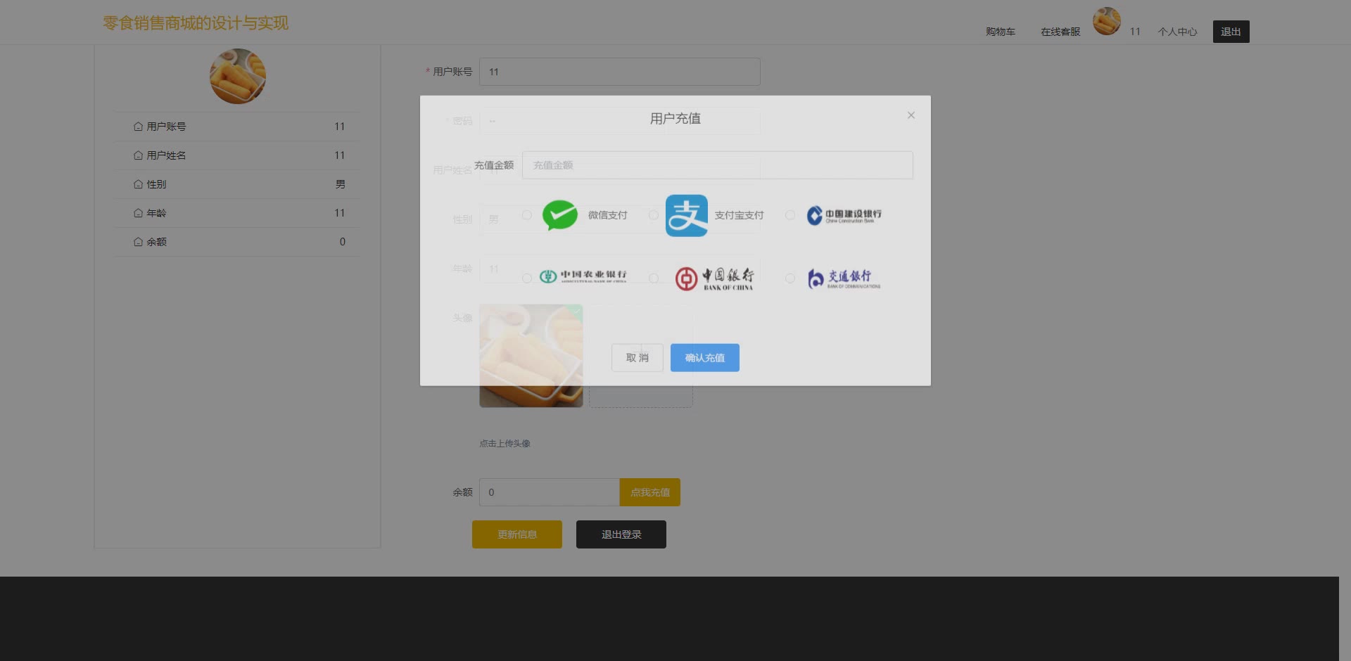The image size is (1351, 661).
Task: Click the China Construction Bank logo
Action: (844, 215)
